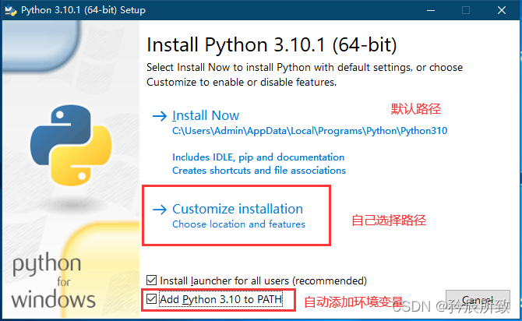Click the 'Add Python 3.10 to PATH' label text
Viewport: 522px width, 321px height.
click(215, 298)
